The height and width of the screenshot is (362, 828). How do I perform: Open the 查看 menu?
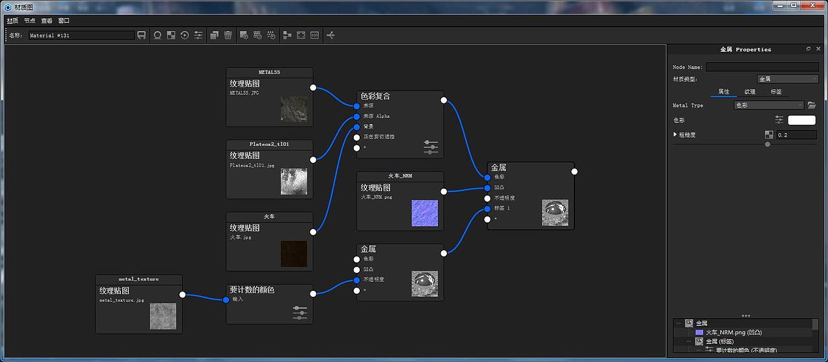[x=47, y=21]
